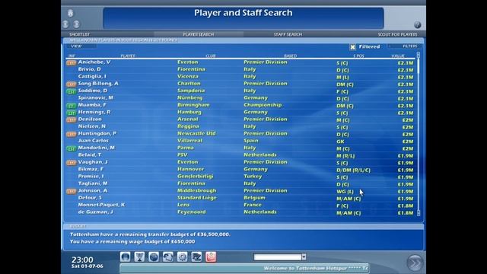Open the VIEW dropdown menu
This screenshot has width=487, height=274.
tap(81, 46)
